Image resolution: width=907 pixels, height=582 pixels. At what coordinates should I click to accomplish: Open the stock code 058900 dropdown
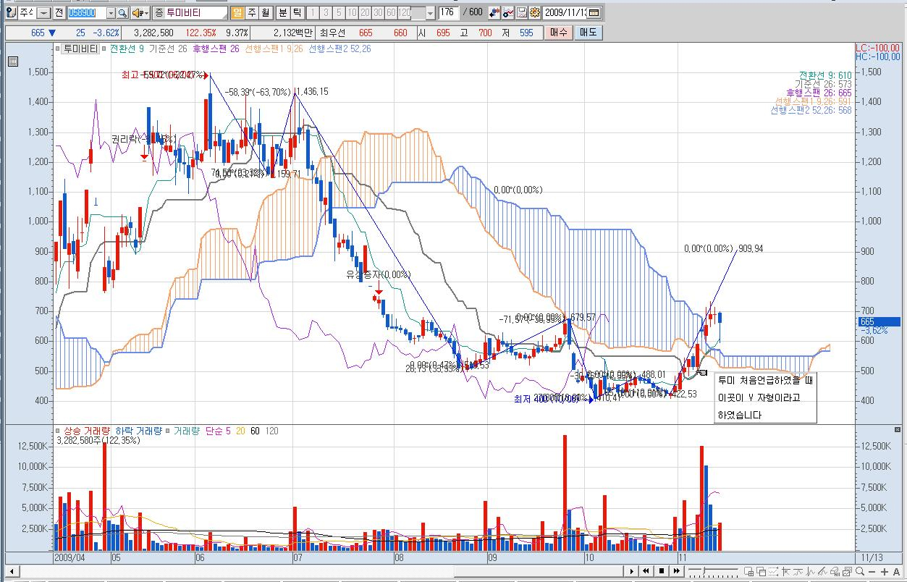[111, 13]
